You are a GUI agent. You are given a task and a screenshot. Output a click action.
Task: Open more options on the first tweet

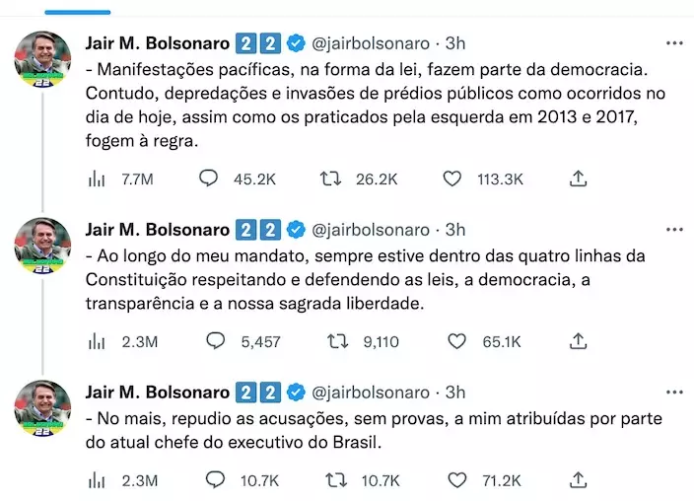[674, 43]
